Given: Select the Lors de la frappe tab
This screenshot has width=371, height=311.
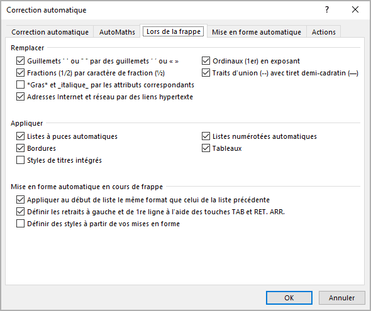Looking at the screenshot, I should [174, 31].
